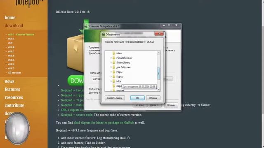264x148 pixels.
Task: Select the Мое folder icon
Action: click(114, 81)
